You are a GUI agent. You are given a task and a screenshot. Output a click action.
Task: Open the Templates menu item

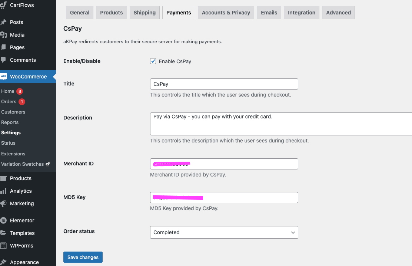click(22, 233)
